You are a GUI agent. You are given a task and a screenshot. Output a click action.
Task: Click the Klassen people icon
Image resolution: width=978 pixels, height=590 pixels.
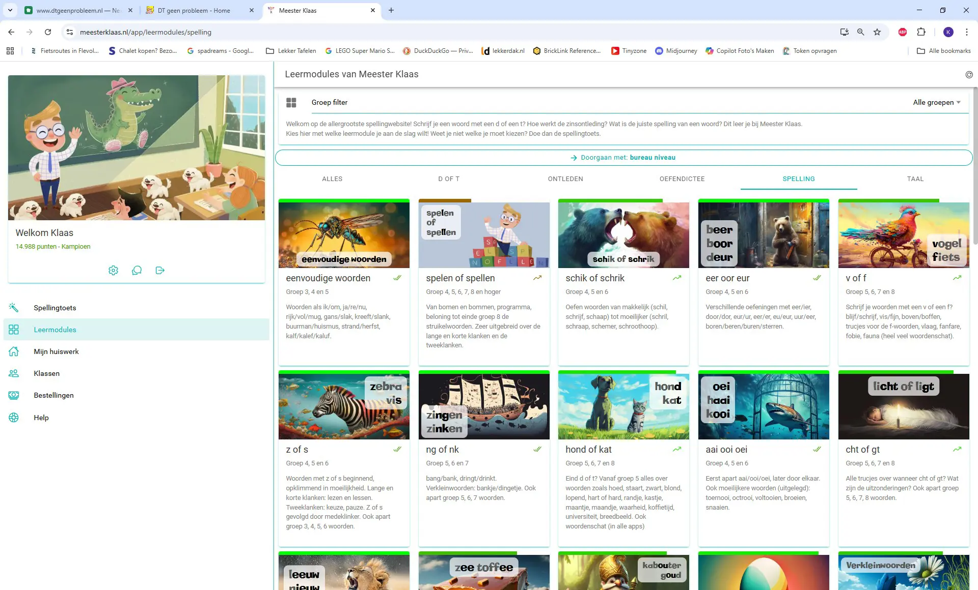(x=14, y=373)
